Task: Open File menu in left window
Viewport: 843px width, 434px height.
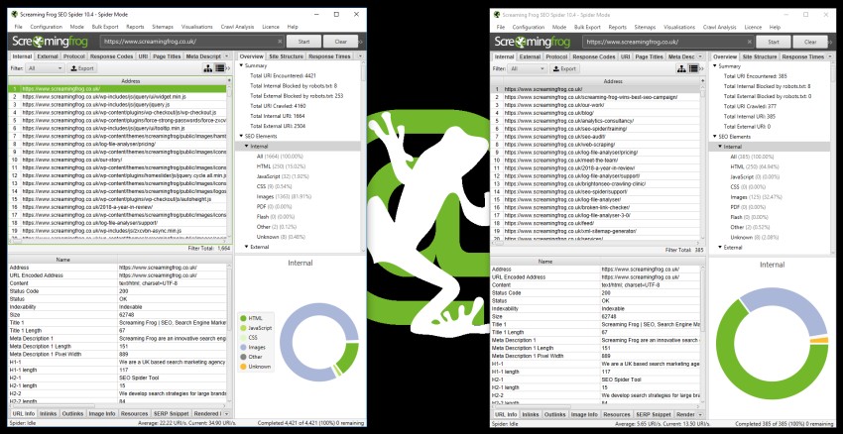Action: pos(18,27)
